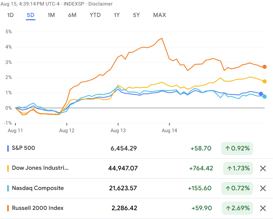Image resolution: width=273 pixels, height=219 pixels.
Task: Click the blue S&P 500 endpoint dot
Action: (261, 94)
